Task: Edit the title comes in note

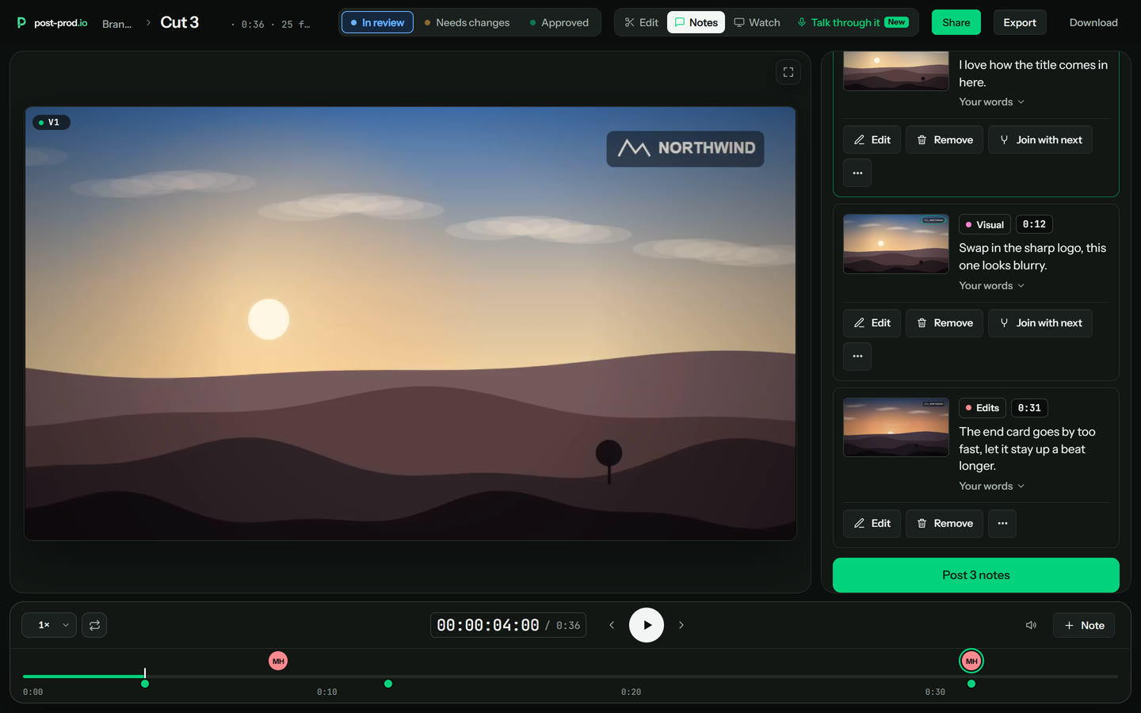Action: 872,139
